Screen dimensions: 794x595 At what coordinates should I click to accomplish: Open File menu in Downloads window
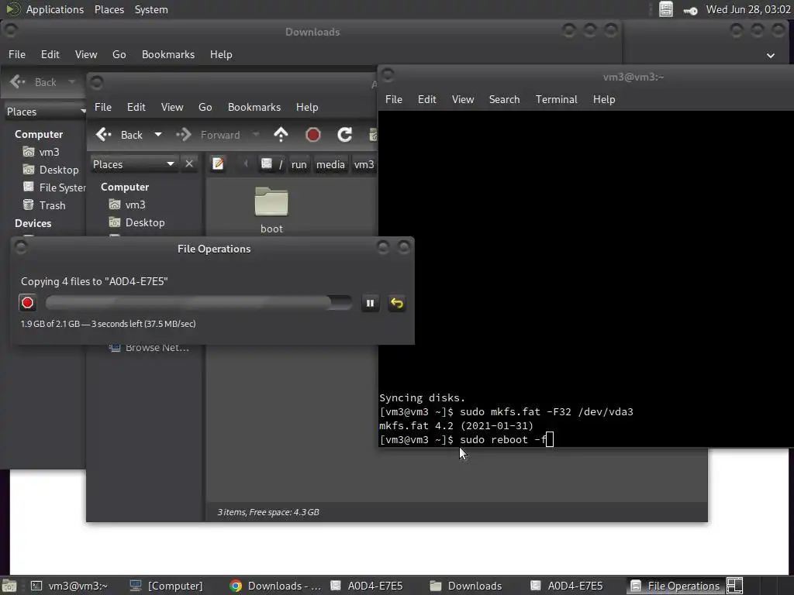pyautogui.click(x=17, y=55)
